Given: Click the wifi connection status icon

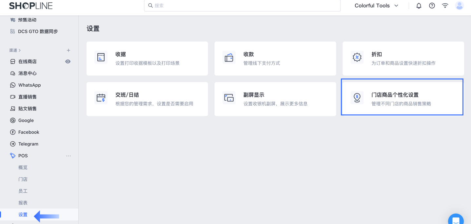Looking at the screenshot, I should click(x=445, y=6).
